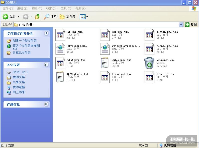Click the green Back arrow button
This screenshot has width=199, height=148.
tap(6, 17)
